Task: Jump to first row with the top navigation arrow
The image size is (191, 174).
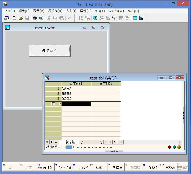Action: click(x=47, y=142)
